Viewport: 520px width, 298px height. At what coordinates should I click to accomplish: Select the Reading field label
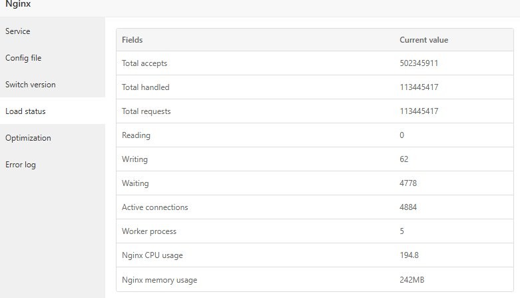tap(136, 135)
